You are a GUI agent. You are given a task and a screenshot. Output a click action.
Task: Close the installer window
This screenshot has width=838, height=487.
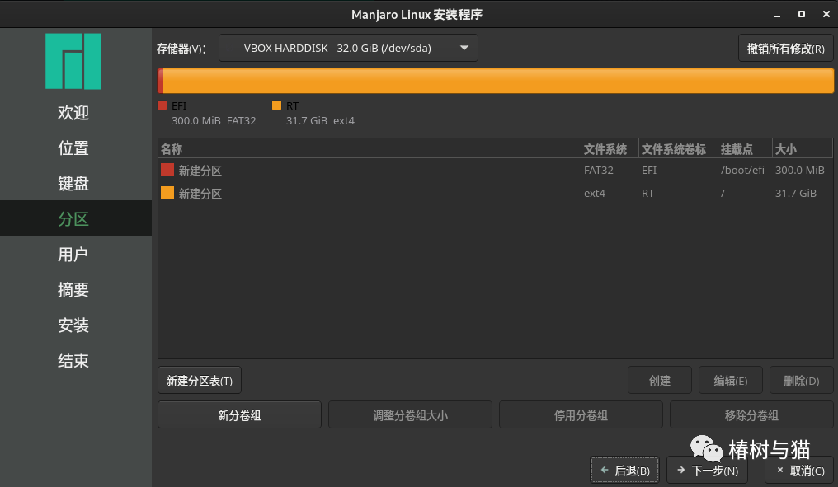(826, 14)
